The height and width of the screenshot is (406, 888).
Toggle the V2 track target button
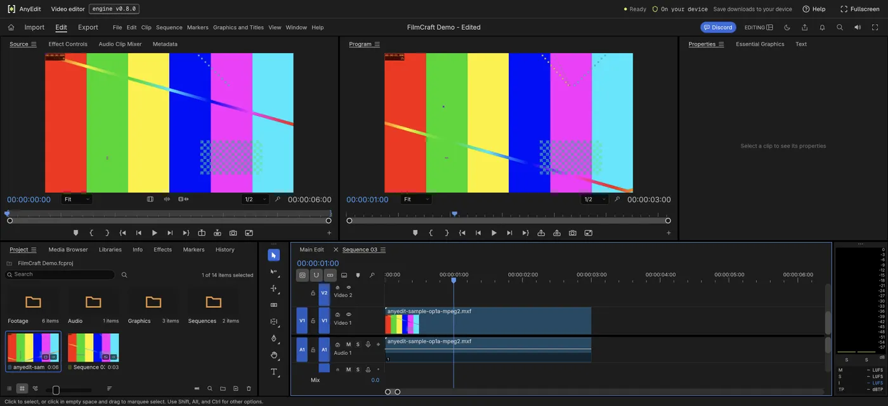coord(324,293)
